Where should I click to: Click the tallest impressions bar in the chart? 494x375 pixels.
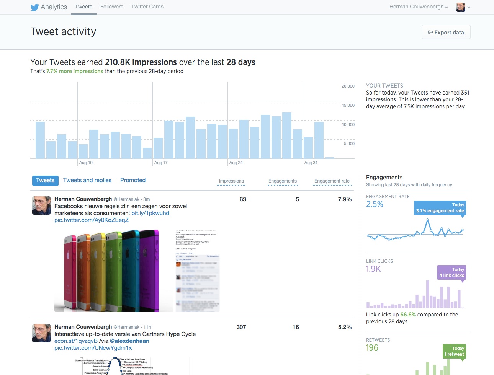287,135
